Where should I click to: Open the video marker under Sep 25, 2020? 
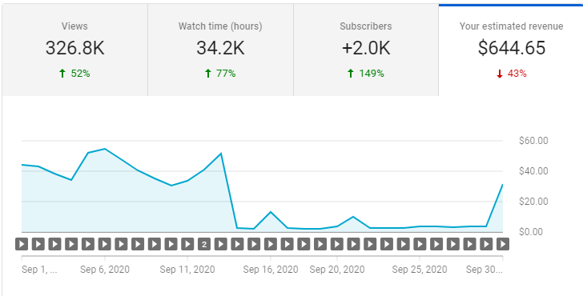click(x=420, y=244)
